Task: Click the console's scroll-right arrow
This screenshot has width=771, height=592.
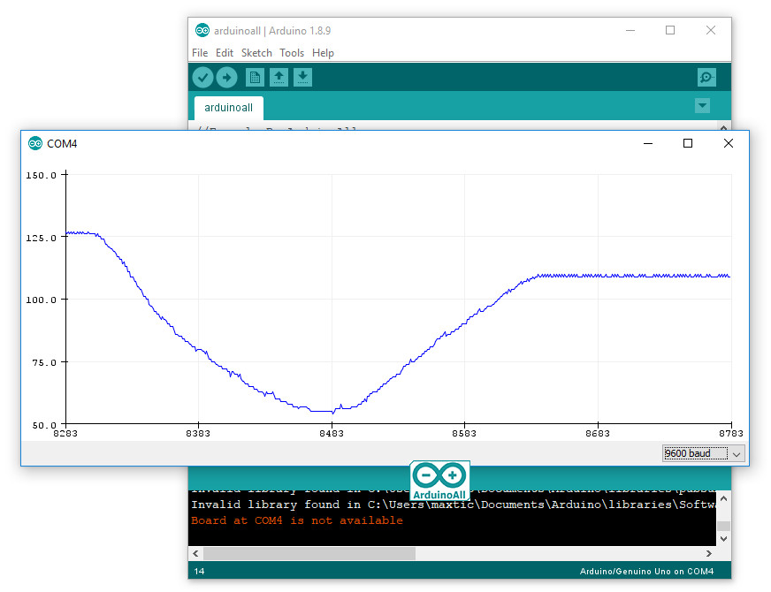Action: click(x=708, y=554)
